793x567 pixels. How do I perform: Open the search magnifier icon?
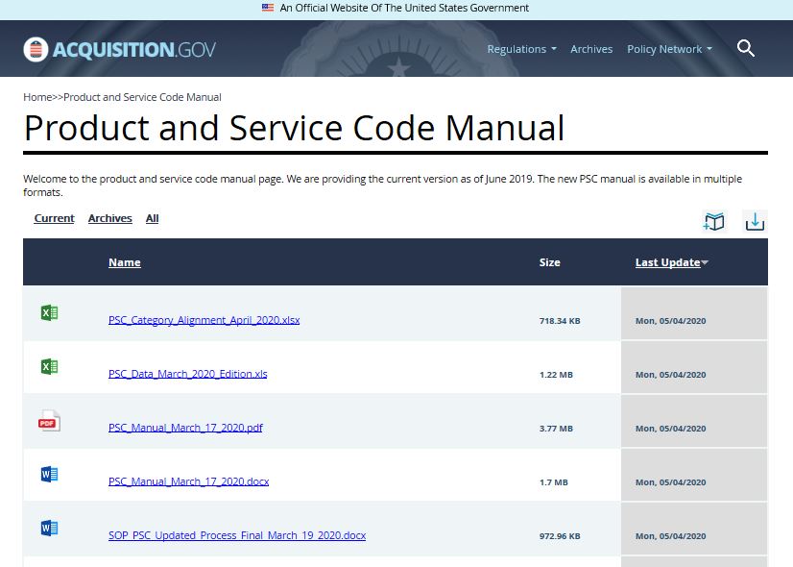(x=745, y=49)
